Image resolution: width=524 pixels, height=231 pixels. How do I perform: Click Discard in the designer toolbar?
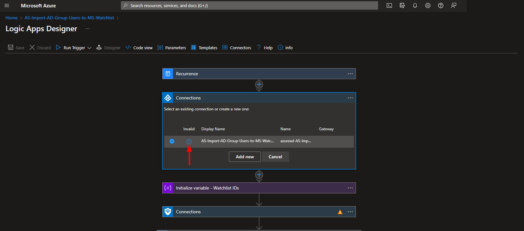point(40,48)
